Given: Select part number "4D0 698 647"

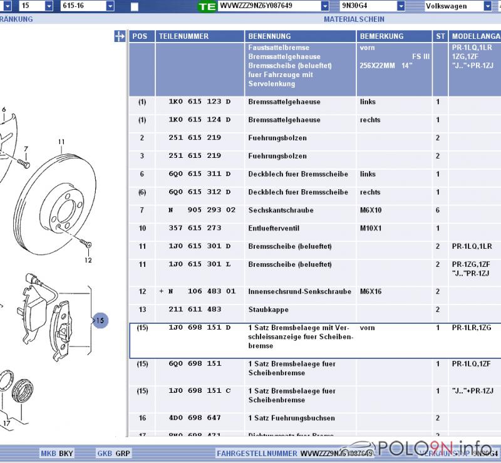Looking at the screenshot, I should (195, 418).
